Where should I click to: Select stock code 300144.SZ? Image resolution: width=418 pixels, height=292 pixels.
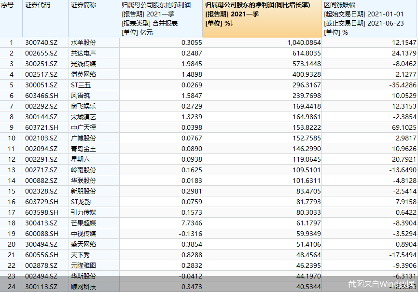point(42,117)
